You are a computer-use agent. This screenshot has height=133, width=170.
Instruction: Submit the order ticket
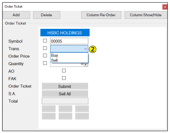(65, 86)
